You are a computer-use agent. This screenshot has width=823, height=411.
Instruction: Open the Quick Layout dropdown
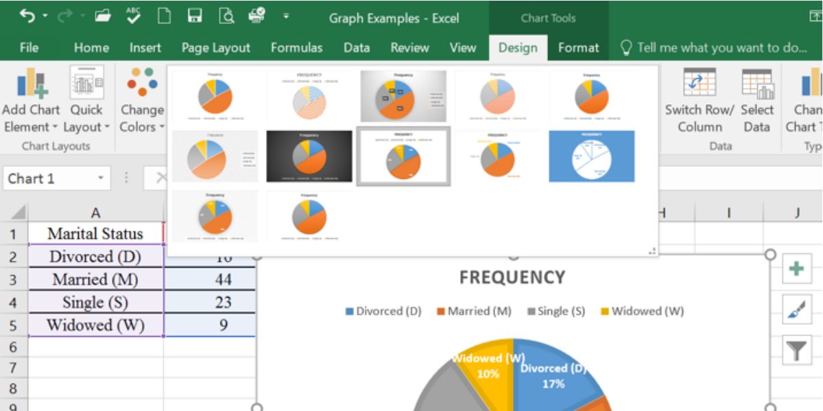[86, 101]
